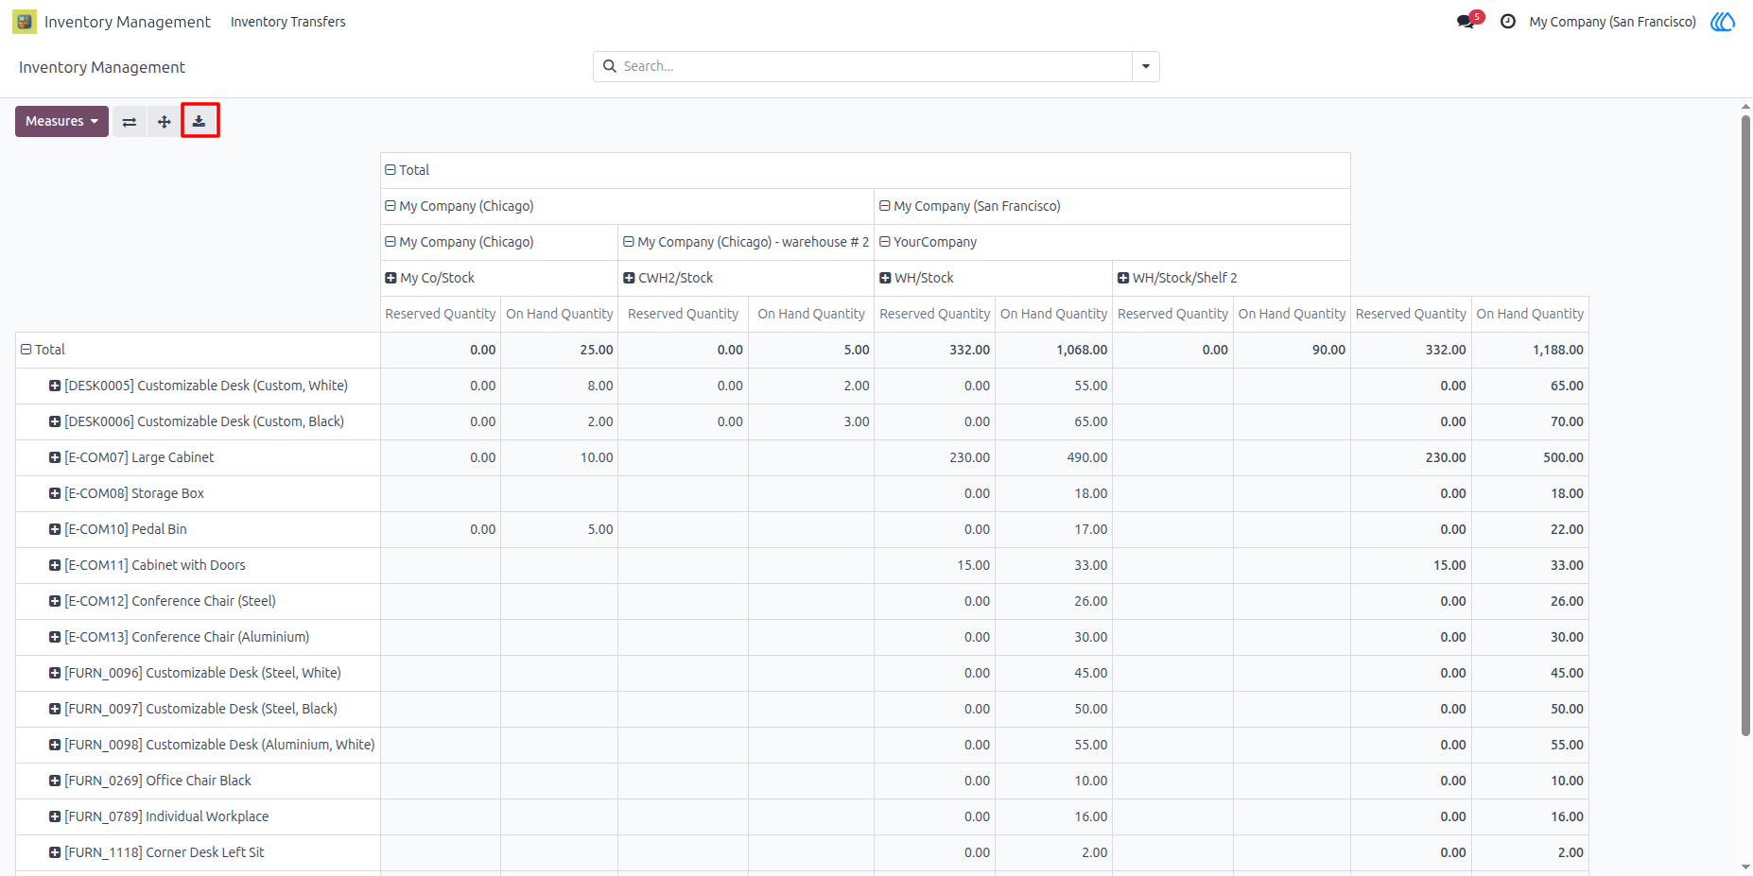Click the Odoo logo at top right

(1723, 21)
